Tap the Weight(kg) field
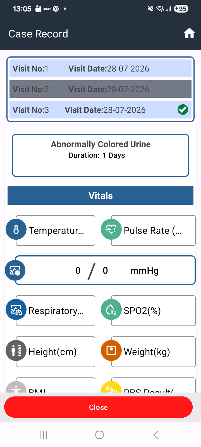This screenshot has width=201, height=447. (153, 352)
